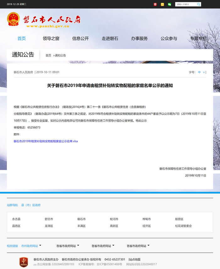Open the 松花湖管委会 link
The image size is (220, 269).
point(184,226)
